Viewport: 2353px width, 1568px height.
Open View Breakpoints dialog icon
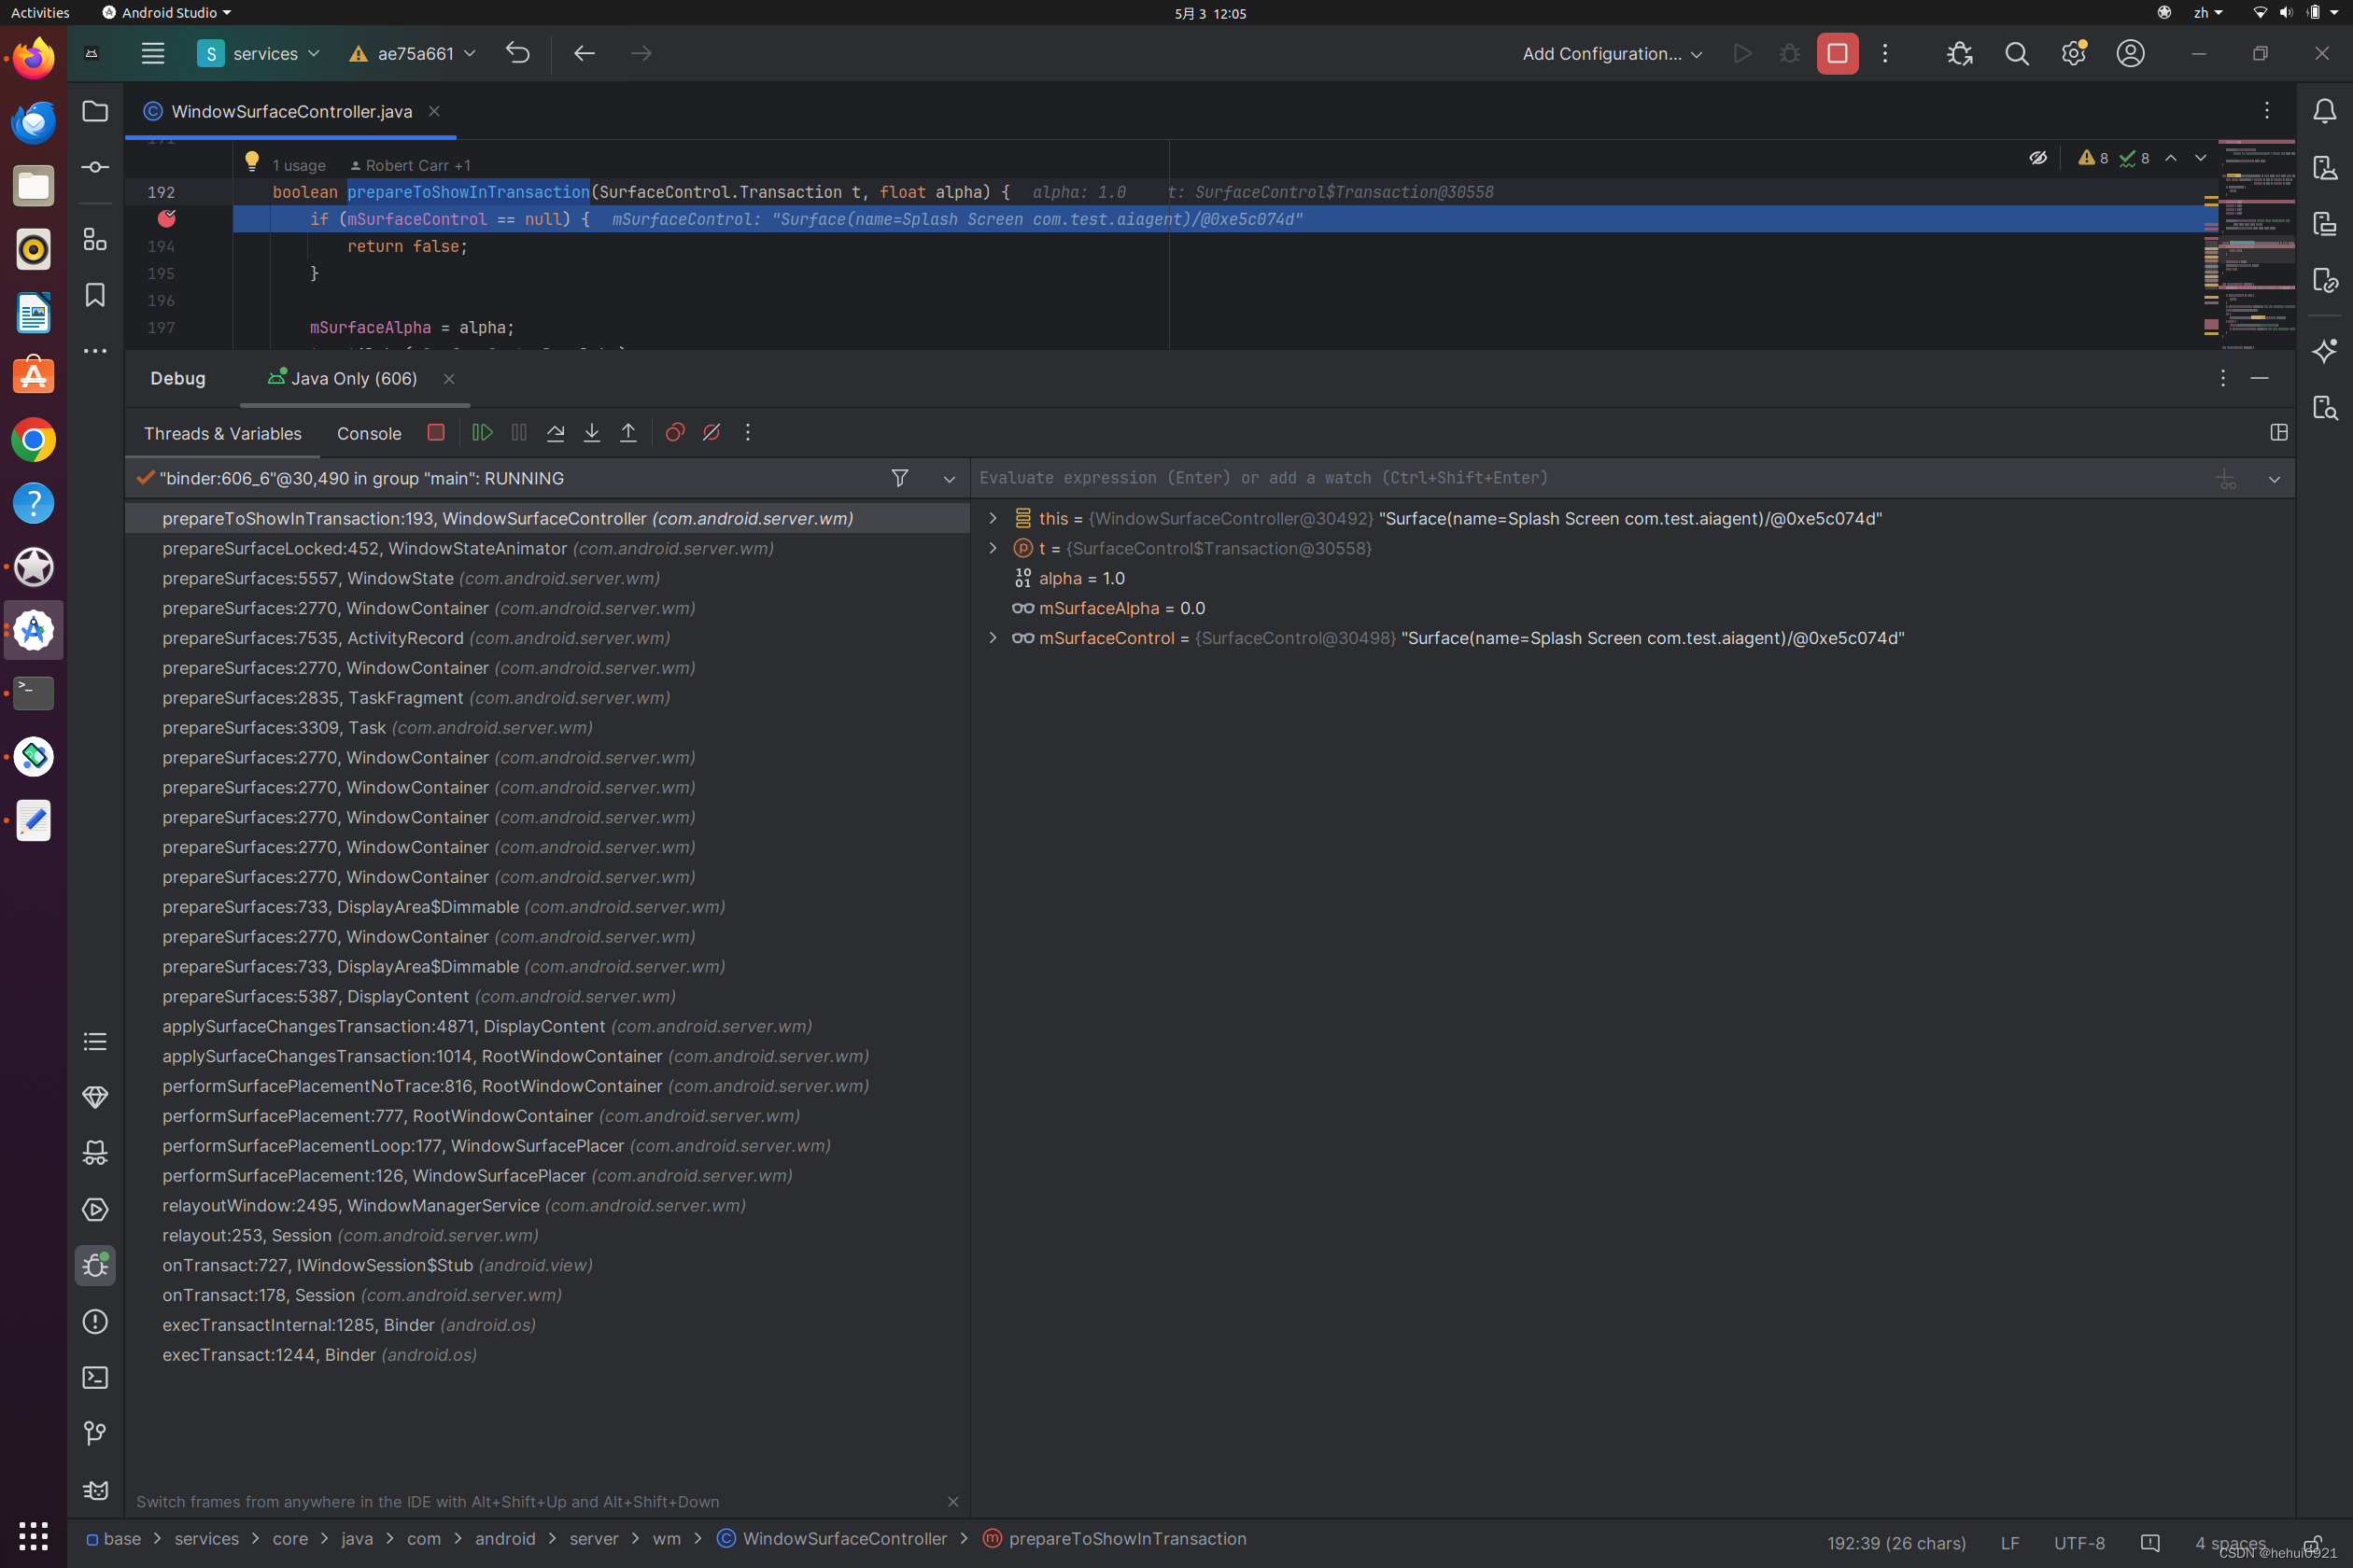coord(675,432)
